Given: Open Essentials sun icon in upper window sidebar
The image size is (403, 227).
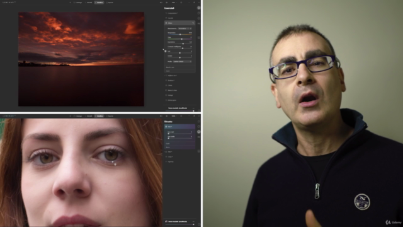Looking at the screenshot, I should coord(199,8).
